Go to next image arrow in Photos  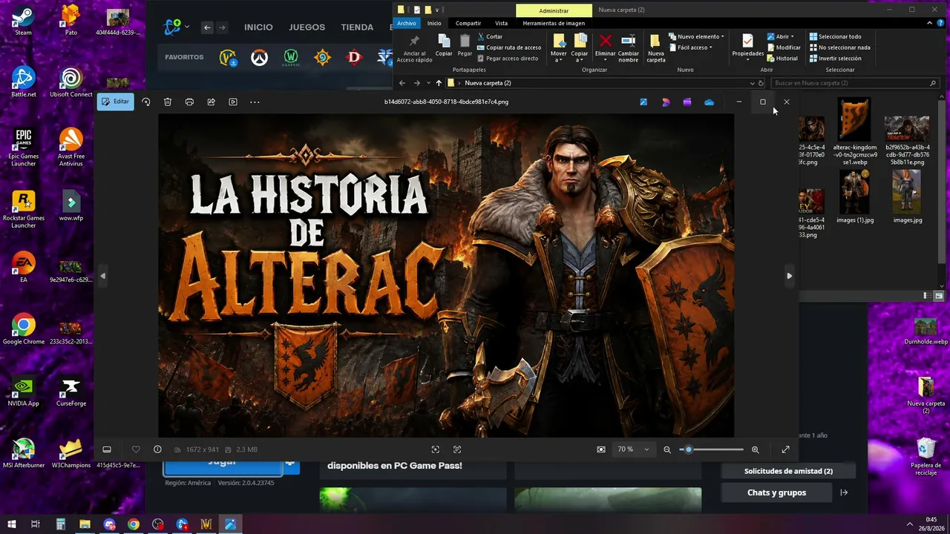[789, 276]
